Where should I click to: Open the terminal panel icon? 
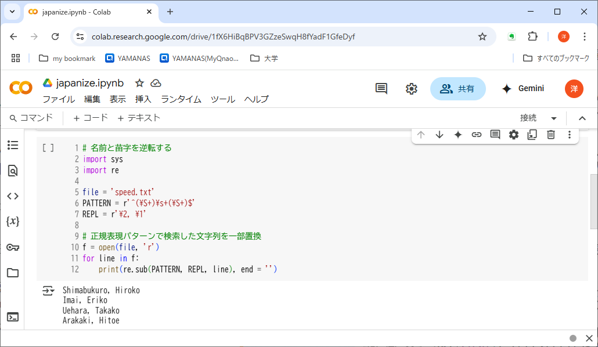coord(13,317)
